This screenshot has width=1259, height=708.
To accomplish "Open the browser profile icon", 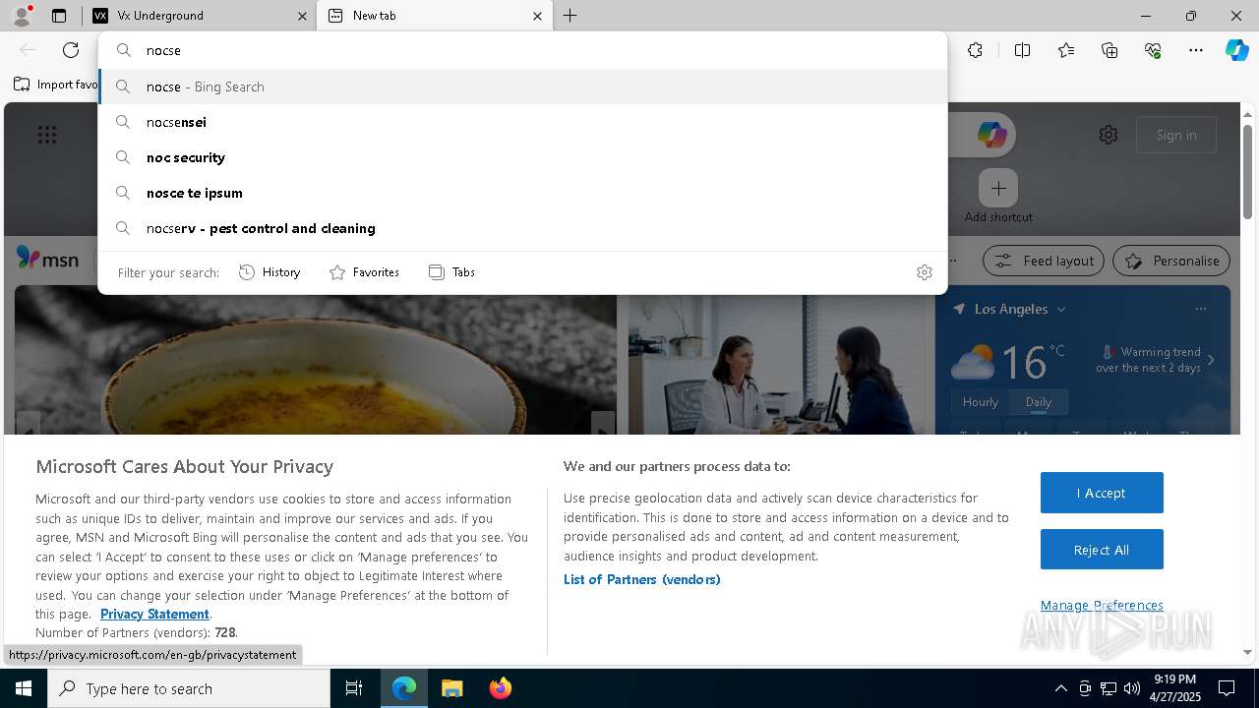I will tap(22, 16).
